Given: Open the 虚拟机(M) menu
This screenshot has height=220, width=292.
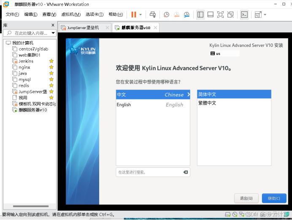Looking at the screenshot, I should (71, 14).
